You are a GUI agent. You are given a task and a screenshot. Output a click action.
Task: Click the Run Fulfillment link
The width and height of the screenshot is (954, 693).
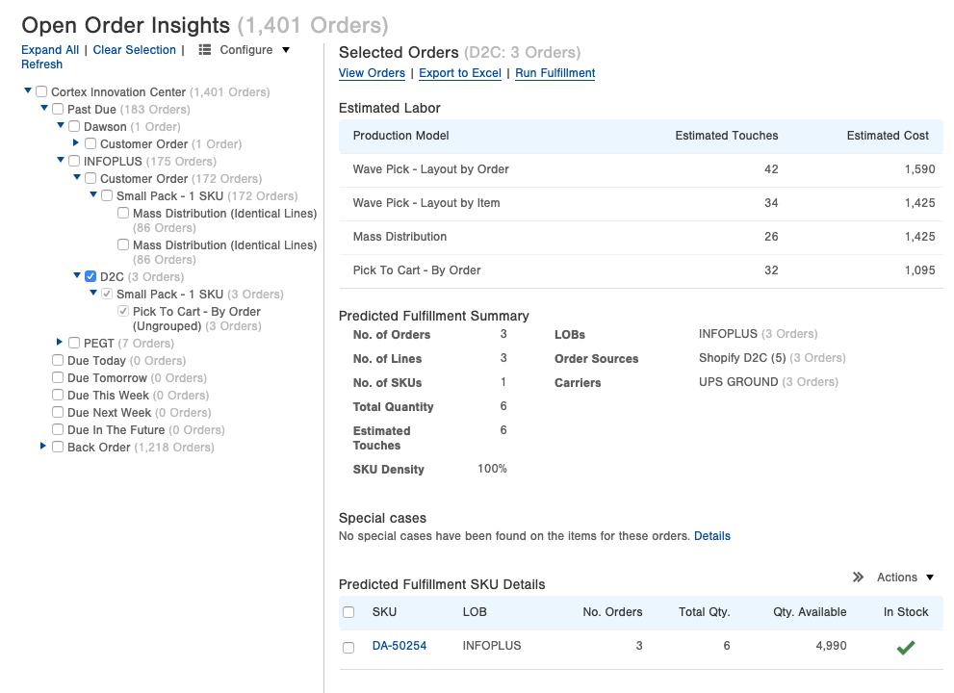(x=554, y=73)
